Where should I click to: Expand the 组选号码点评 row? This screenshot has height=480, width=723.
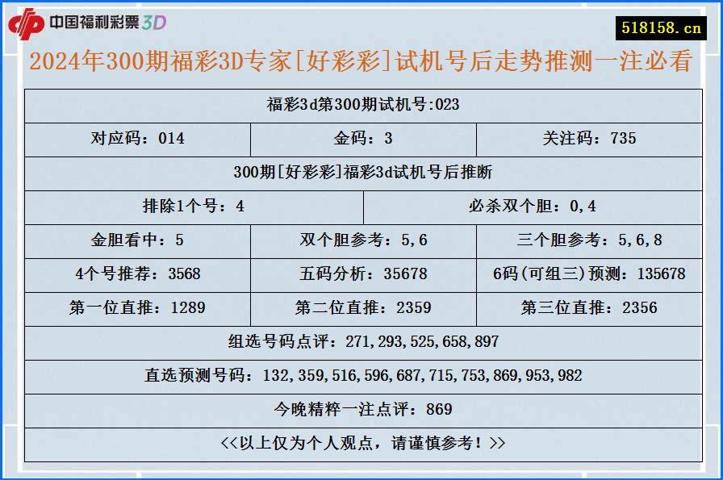pyautogui.click(x=361, y=341)
